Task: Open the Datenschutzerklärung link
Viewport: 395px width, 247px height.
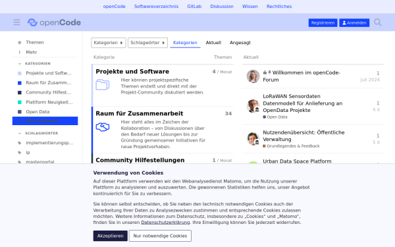Action: pyautogui.click(x=165, y=223)
